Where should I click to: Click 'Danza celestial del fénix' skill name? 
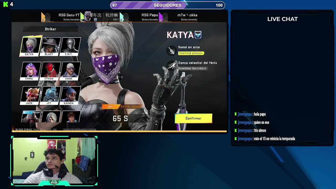click(x=198, y=63)
